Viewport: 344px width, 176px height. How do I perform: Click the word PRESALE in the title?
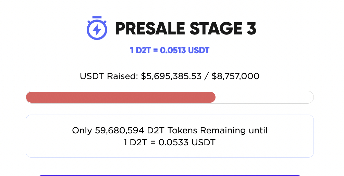(x=150, y=29)
